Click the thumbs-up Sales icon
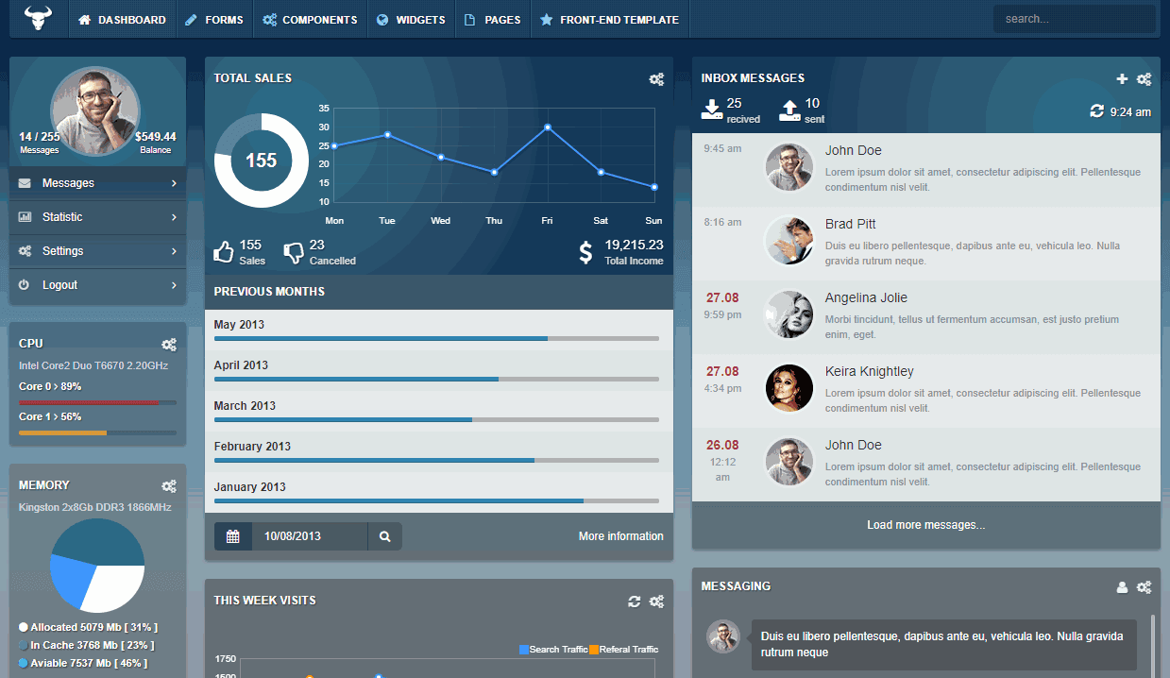1170x678 pixels. [x=224, y=252]
